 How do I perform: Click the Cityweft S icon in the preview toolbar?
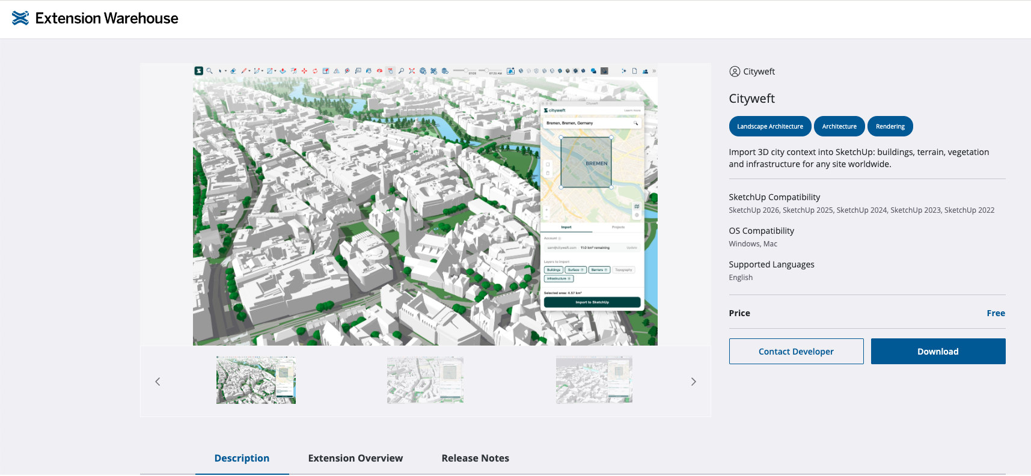198,71
